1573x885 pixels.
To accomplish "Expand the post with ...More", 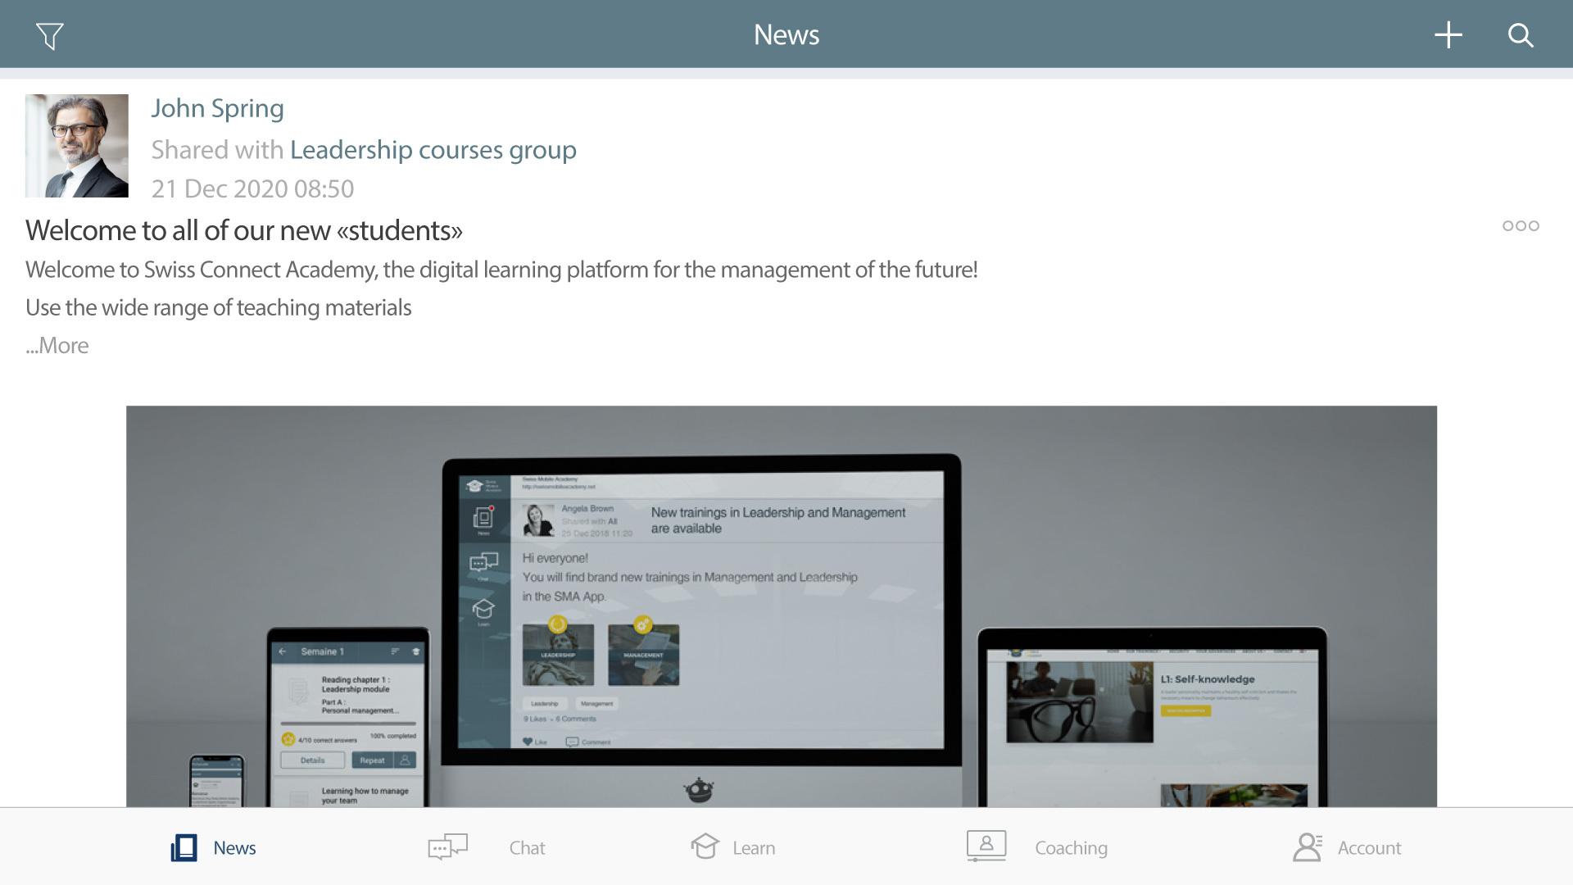I will 57,345.
